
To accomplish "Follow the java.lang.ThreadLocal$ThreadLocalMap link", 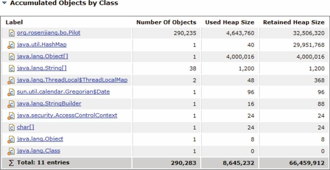I will (72, 80).
